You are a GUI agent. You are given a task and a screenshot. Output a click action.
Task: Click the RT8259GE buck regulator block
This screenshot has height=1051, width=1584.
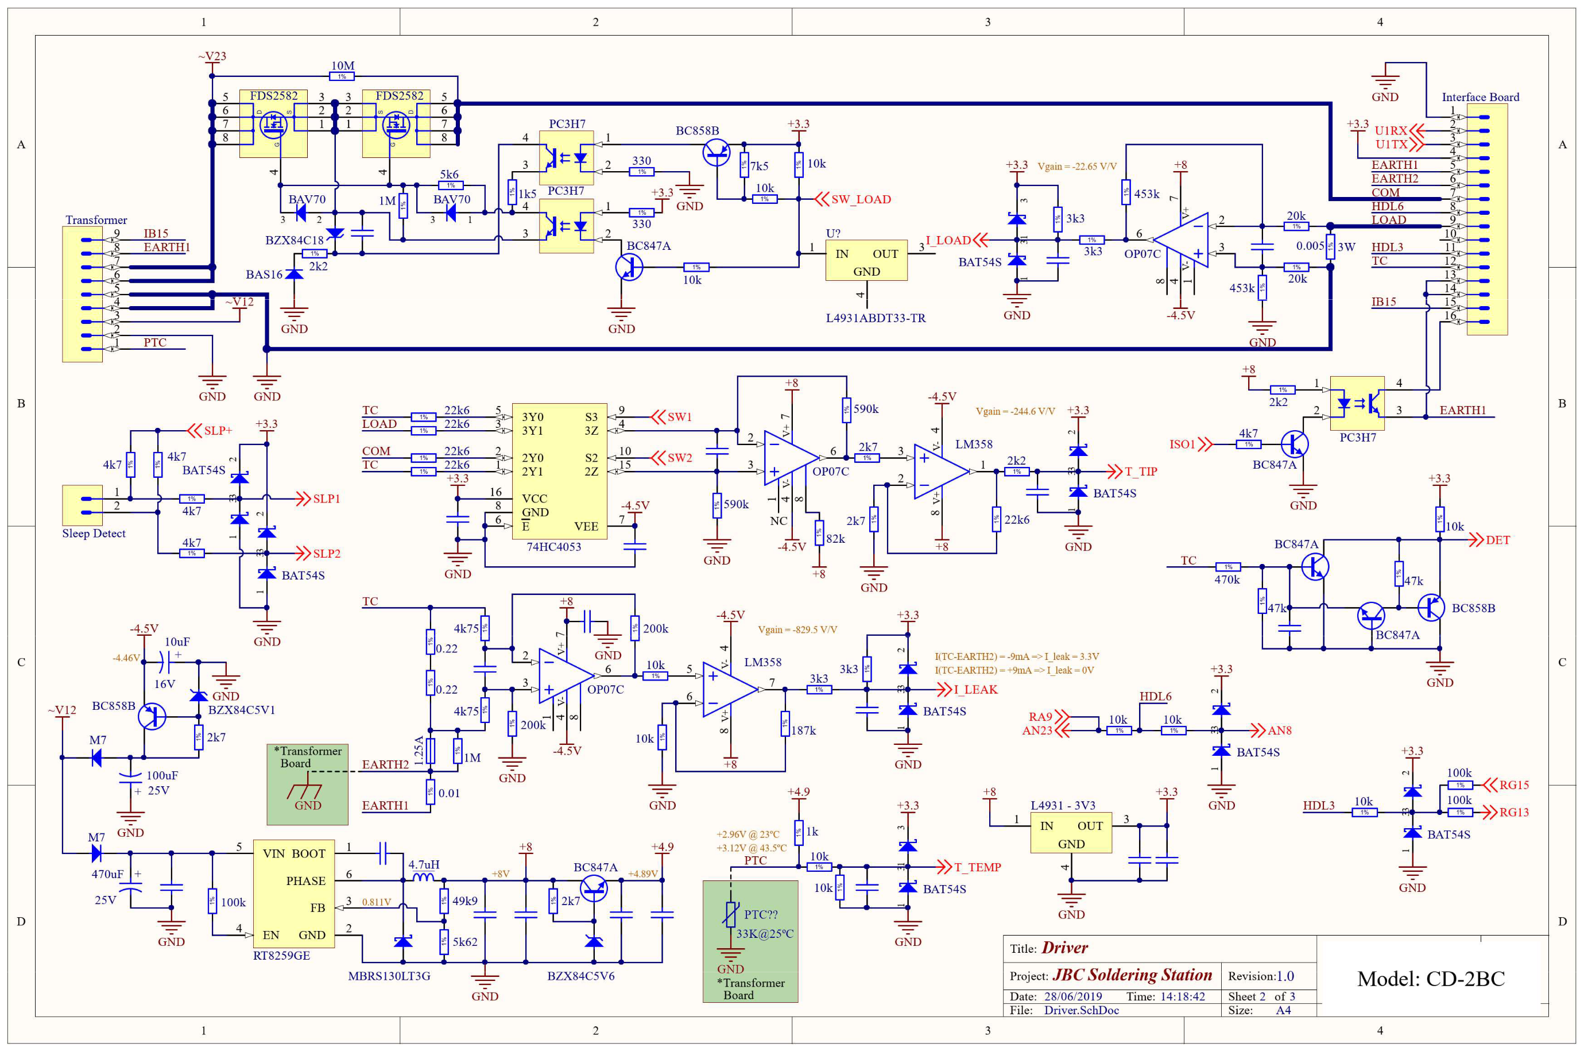(x=293, y=894)
